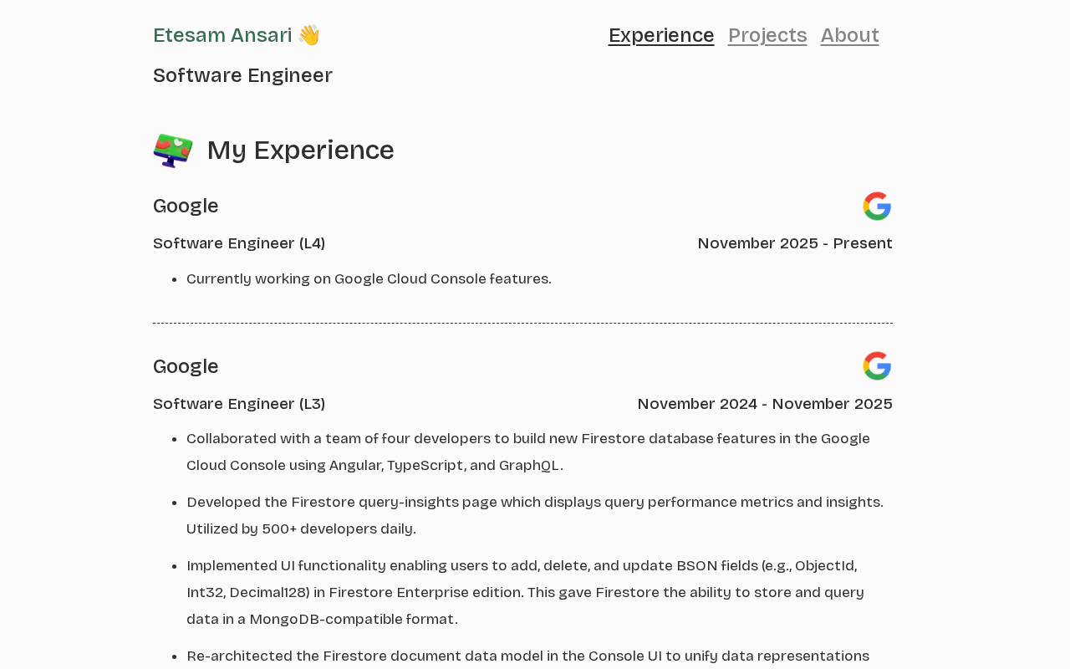Select the Google heading above the L4 role
1070x669 pixels.
(186, 206)
